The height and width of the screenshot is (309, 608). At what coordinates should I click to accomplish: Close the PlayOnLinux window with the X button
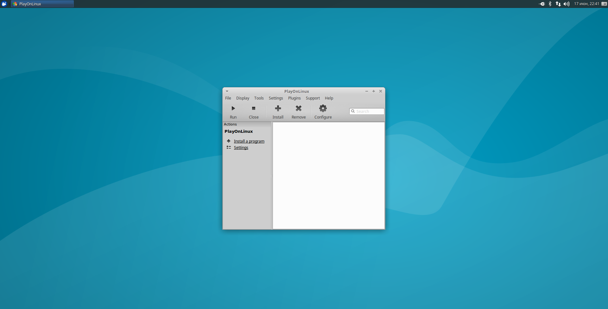click(x=381, y=91)
